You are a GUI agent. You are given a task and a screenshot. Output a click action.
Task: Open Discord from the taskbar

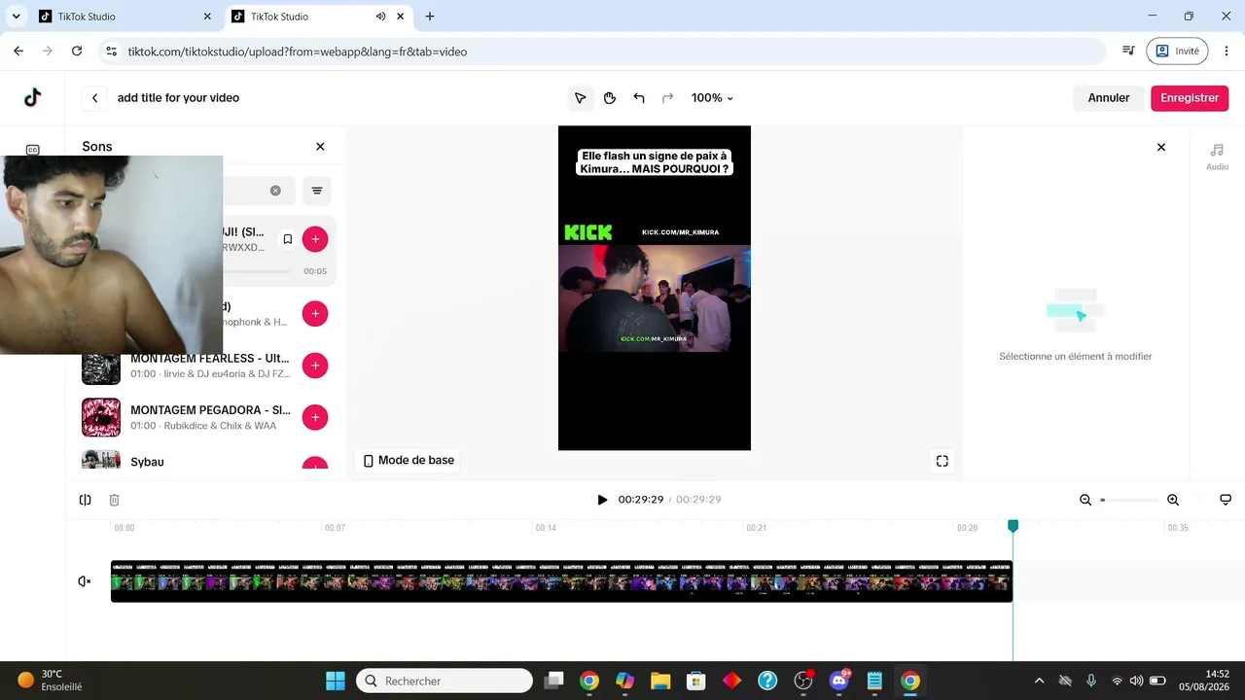click(x=838, y=681)
